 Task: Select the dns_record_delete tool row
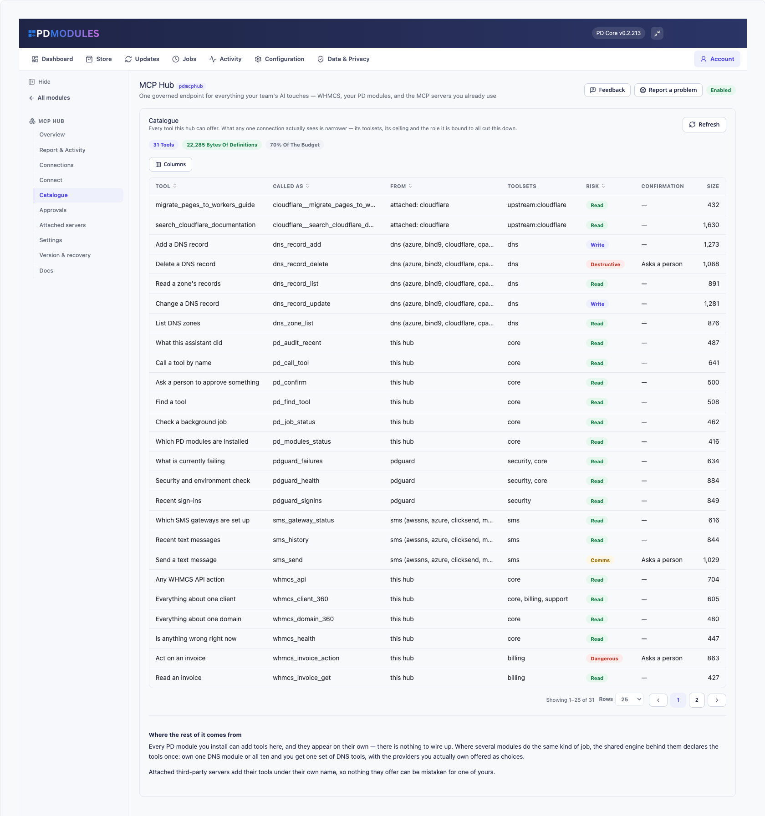point(437,264)
